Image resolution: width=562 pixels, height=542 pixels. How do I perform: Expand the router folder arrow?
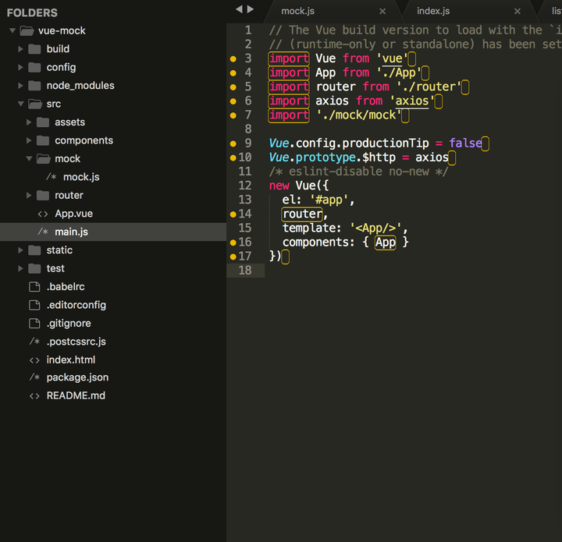coord(29,196)
